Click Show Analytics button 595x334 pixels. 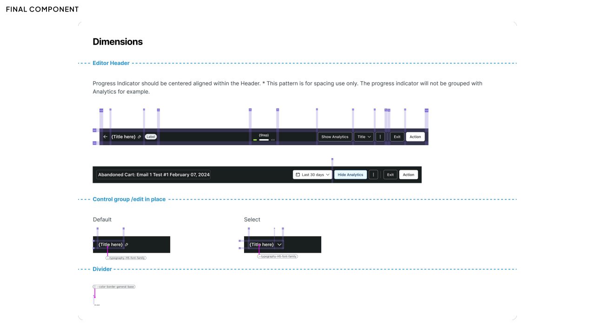(x=335, y=137)
